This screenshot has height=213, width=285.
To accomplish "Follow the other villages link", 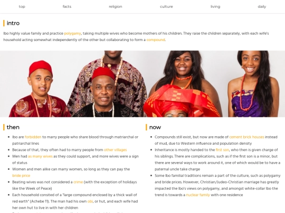I will (115, 150).
